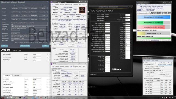Click the CAS# Latency (tCL) field in ASRock
Viewport: 176px width, 99px height.
(x=107, y=24)
